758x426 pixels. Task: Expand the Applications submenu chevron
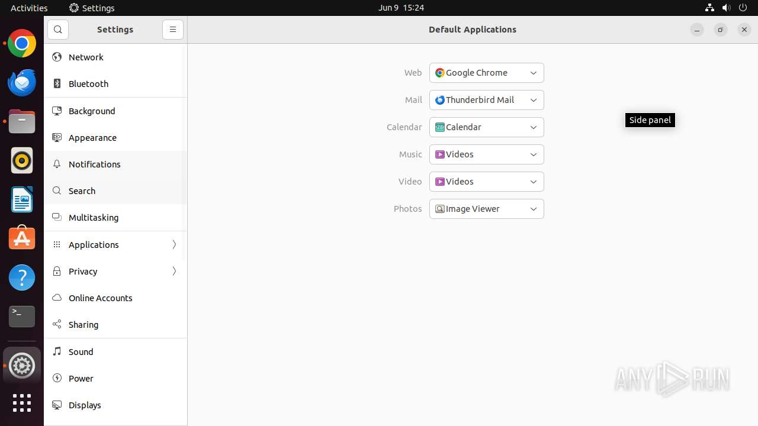(x=174, y=244)
